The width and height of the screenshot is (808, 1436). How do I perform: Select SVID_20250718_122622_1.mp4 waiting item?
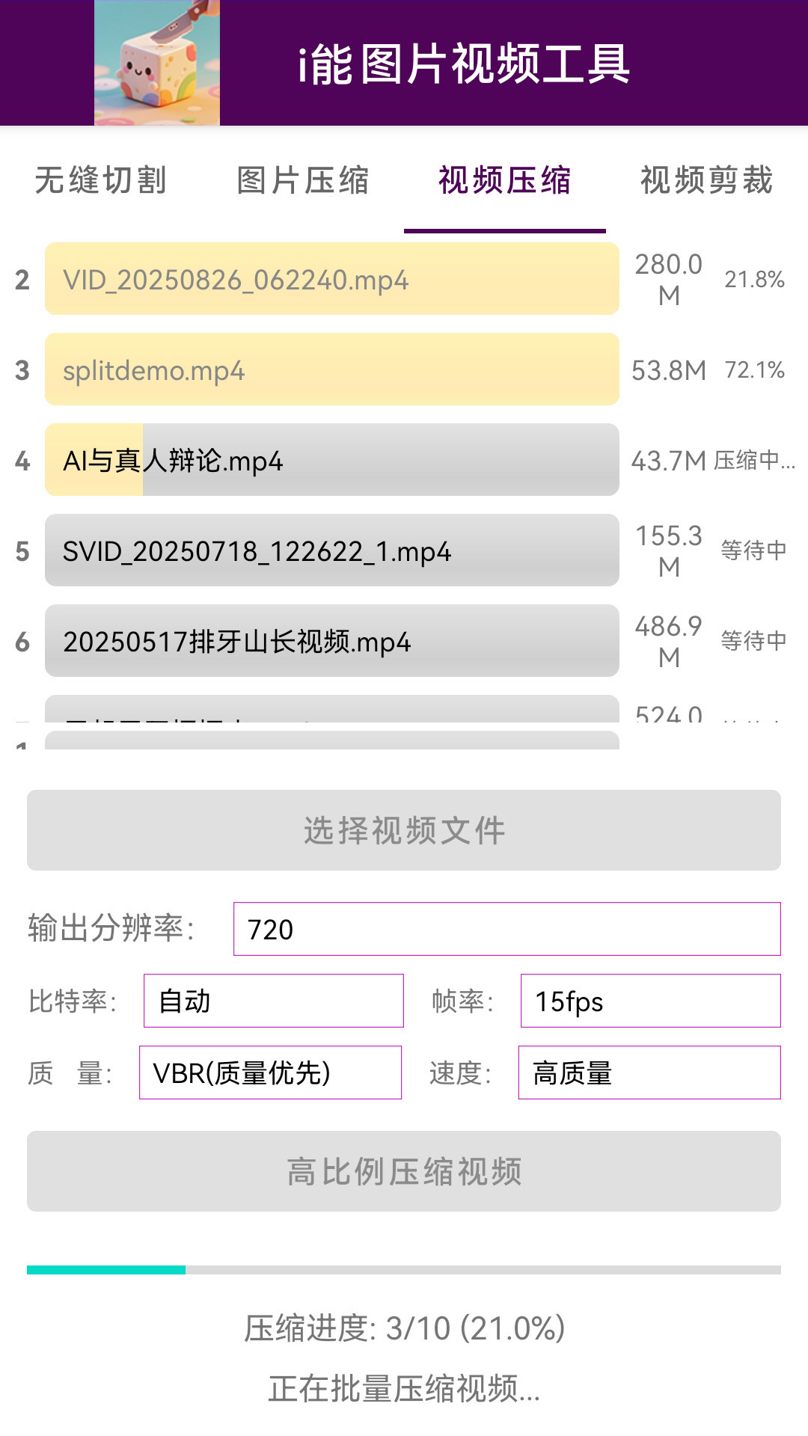(x=331, y=551)
